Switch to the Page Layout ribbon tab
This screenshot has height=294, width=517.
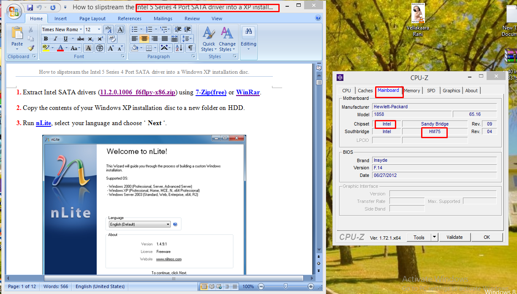[x=93, y=19]
